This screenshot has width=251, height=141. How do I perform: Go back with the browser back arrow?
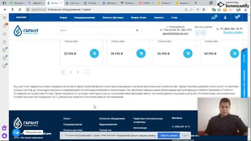[x=5, y=9]
